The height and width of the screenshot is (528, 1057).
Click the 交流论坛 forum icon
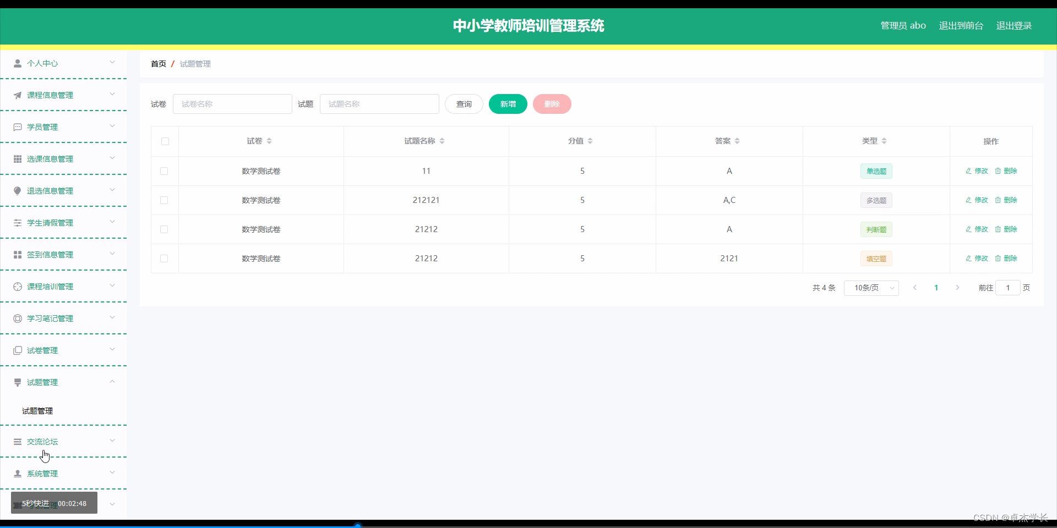[17, 441]
